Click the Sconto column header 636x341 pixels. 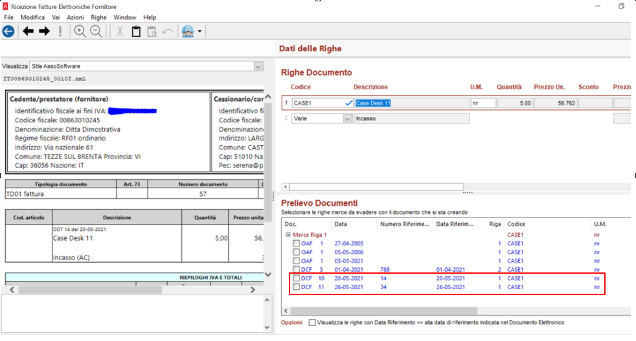tap(589, 87)
